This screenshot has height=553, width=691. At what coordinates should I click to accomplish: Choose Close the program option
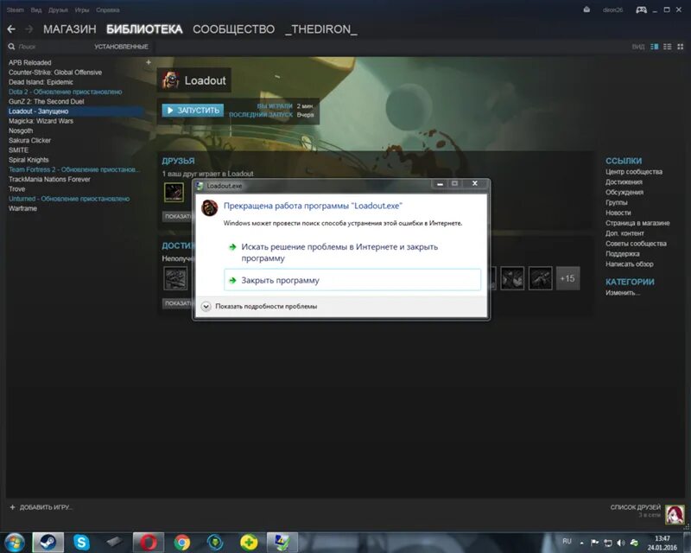coord(352,280)
